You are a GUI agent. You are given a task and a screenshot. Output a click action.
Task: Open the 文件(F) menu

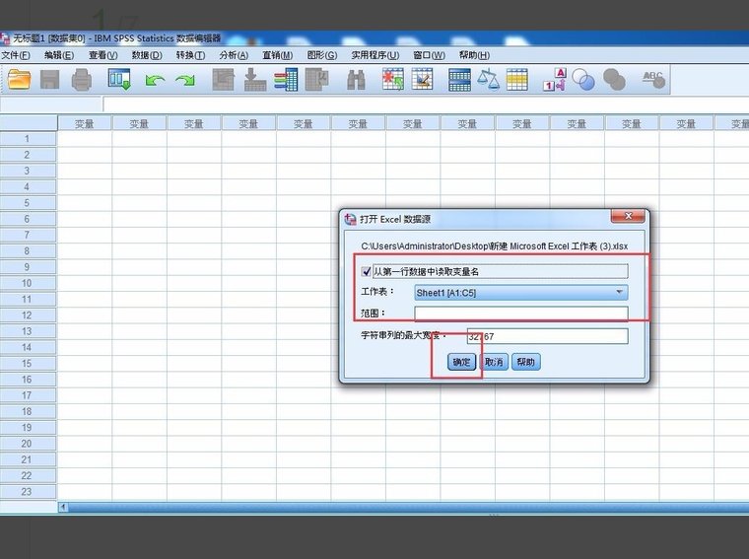(x=16, y=55)
